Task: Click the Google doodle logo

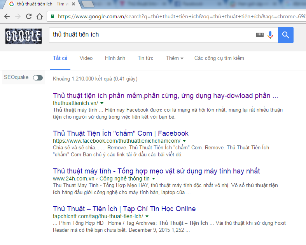Action: (23, 36)
